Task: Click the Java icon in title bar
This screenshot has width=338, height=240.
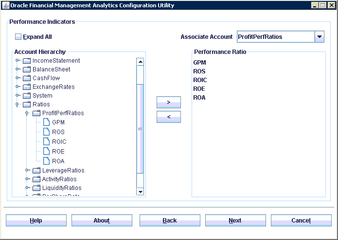Action: pos(6,5)
